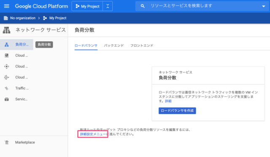Open the Cloud DNS sidebar icon
Viewport: 270px width, 157px height.
7,56
